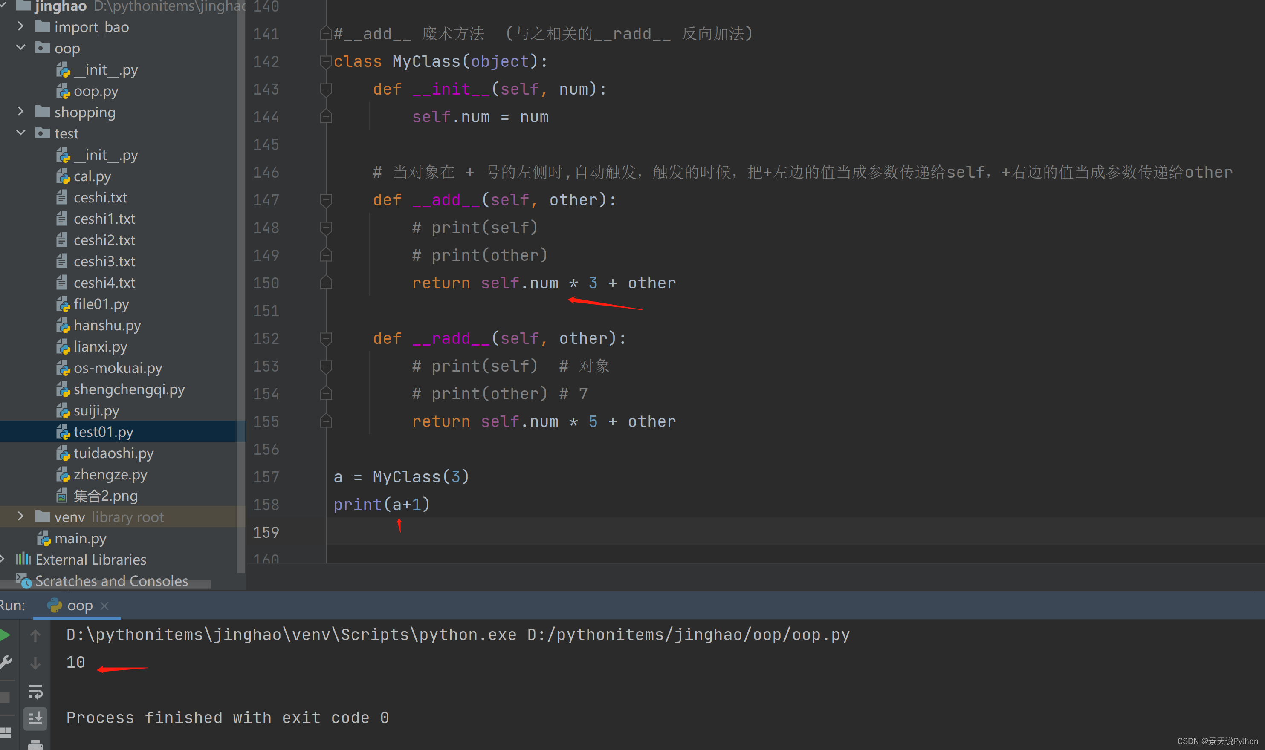Fold the __add__ method at line 147
Viewport: 1265px width, 750px height.
[x=326, y=200]
